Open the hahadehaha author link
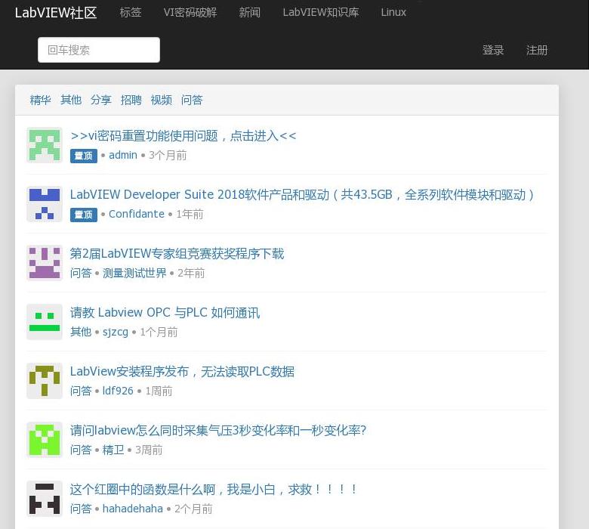Viewport: 589px width, 529px height. point(133,509)
